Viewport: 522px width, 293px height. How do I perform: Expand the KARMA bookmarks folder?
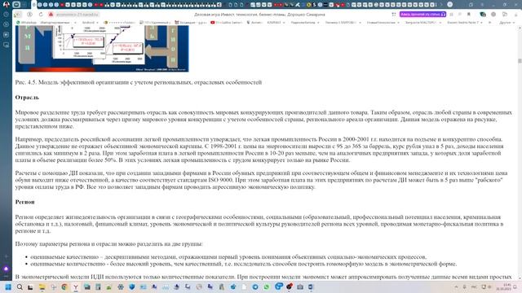point(276,23)
